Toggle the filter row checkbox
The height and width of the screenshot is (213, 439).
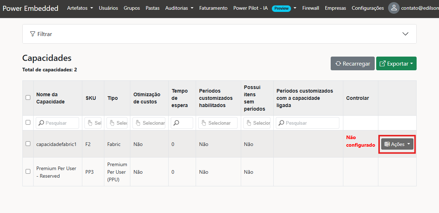[28, 123]
